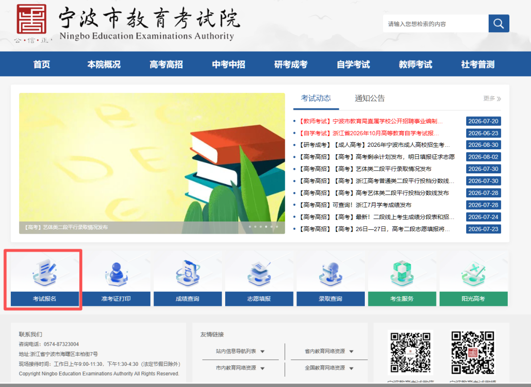Viewport: 531px width, 387px height.
Task: Expand the 省内教育网络资源 dropdown
Action: (329, 352)
